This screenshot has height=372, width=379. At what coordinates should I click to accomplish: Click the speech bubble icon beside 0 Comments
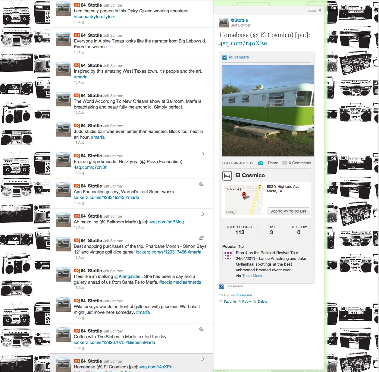pyautogui.click(x=285, y=163)
